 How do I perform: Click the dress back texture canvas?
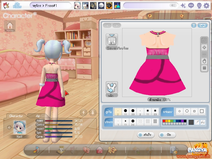tap(157, 63)
